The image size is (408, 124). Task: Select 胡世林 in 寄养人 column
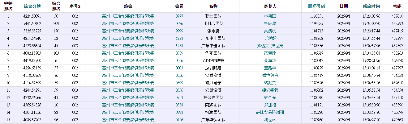tap(270, 120)
